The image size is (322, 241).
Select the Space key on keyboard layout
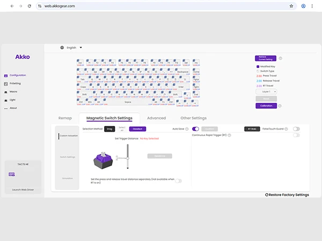128,102
